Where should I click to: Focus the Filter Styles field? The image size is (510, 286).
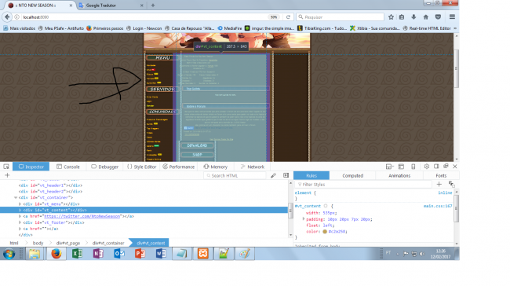363,185
